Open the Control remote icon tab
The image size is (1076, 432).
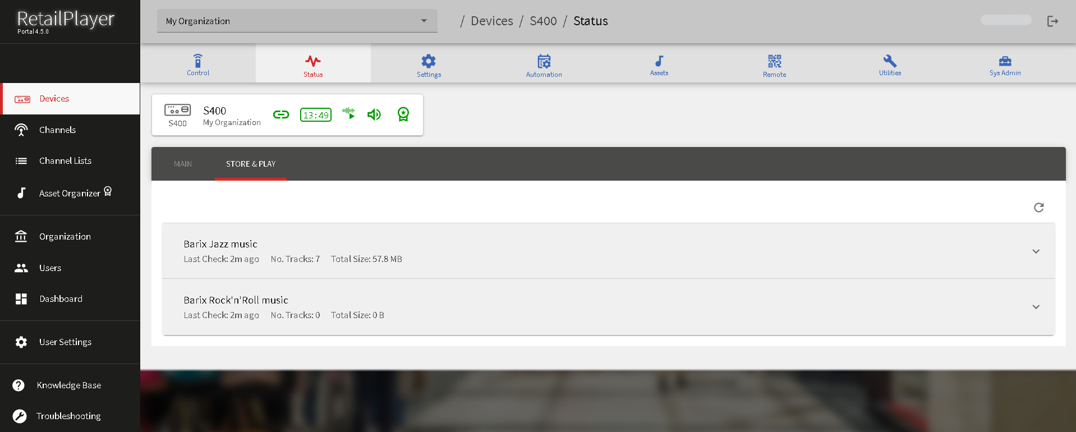(198, 65)
